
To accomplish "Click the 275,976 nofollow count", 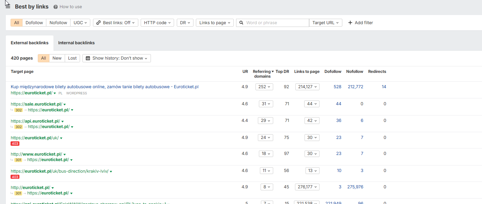I will tap(356, 187).
